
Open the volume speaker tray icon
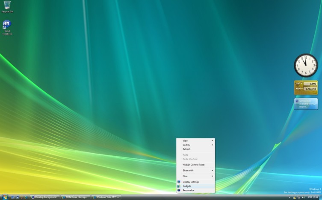click(x=303, y=197)
